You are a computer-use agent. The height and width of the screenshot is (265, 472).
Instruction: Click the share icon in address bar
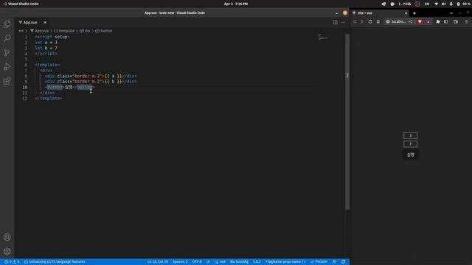pyautogui.click(x=410, y=21)
